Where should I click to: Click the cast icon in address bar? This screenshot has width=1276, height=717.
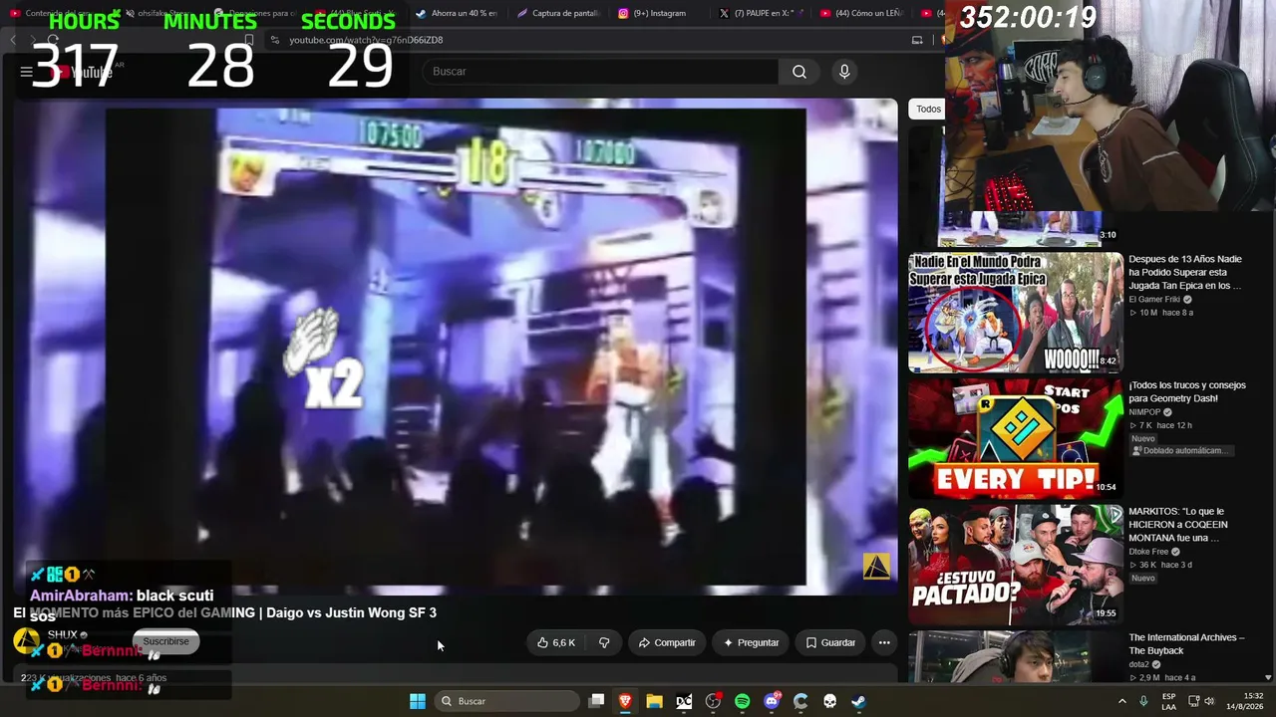(917, 40)
